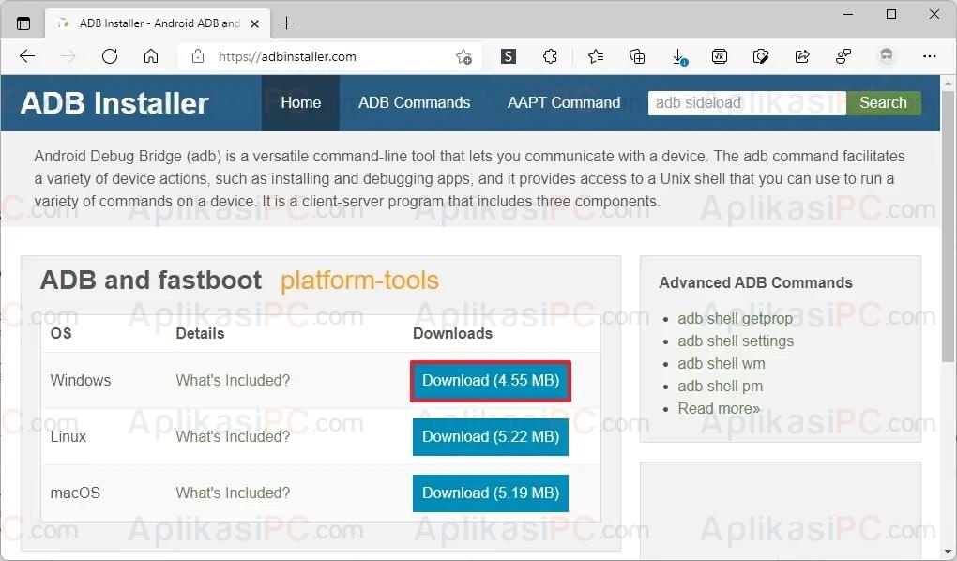
Task: Close the ADB Installer browser tab
Action: (x=255, y=23)
